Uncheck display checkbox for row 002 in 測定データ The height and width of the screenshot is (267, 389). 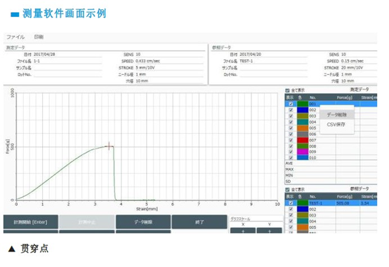point(291,110)
